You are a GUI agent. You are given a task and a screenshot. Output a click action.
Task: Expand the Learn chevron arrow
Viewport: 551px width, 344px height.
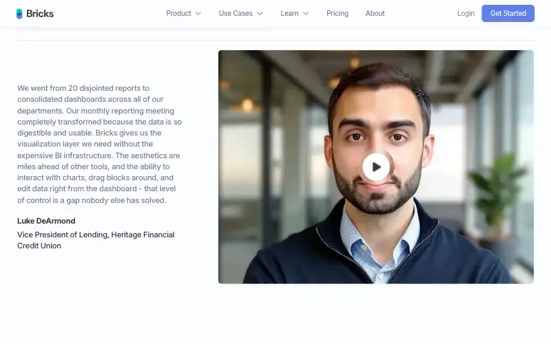(306, 14)
